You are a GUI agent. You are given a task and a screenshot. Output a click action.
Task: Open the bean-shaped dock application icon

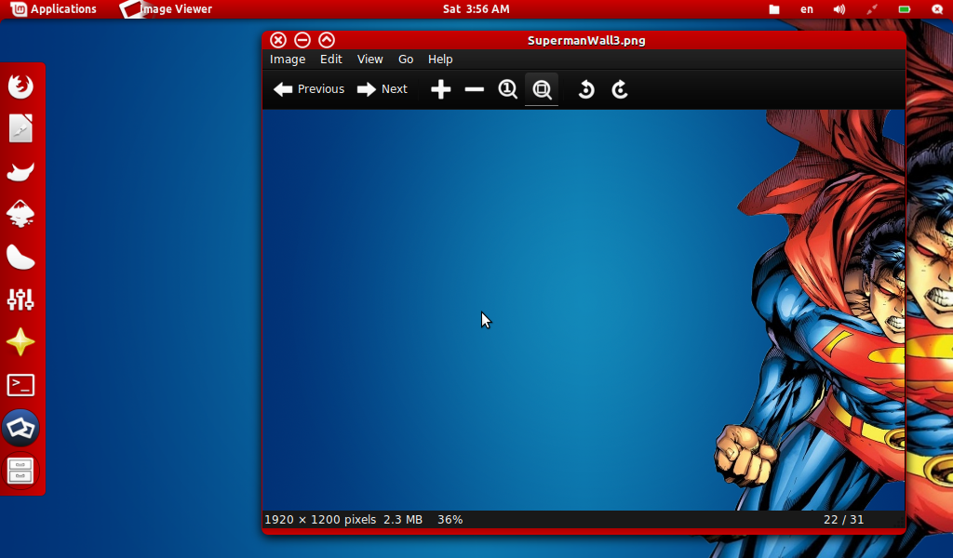(x=20, y=257)
